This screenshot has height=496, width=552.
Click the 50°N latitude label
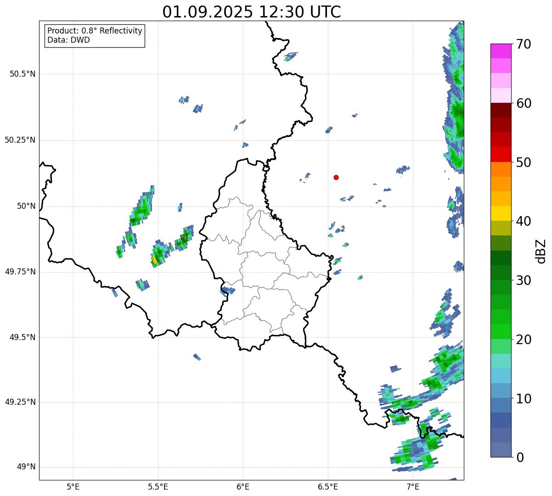(27, 206)
